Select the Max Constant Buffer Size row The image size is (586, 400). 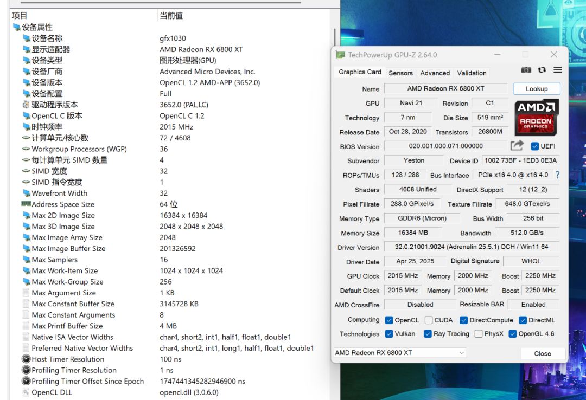(x=170, y=304)
